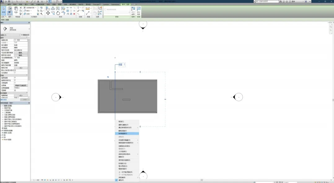This screenshot has width=334, height=183.
Task: Click the Far Clip Offset value field
Action: [21, 88]
